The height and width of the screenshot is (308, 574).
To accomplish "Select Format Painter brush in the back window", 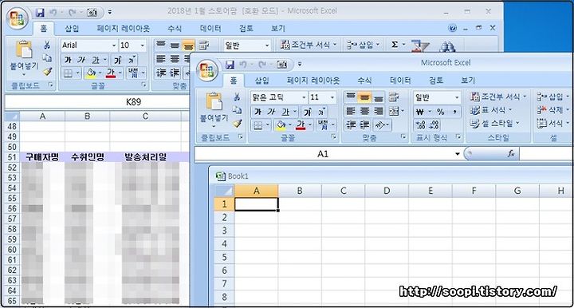I will click(x=47, y=72).
